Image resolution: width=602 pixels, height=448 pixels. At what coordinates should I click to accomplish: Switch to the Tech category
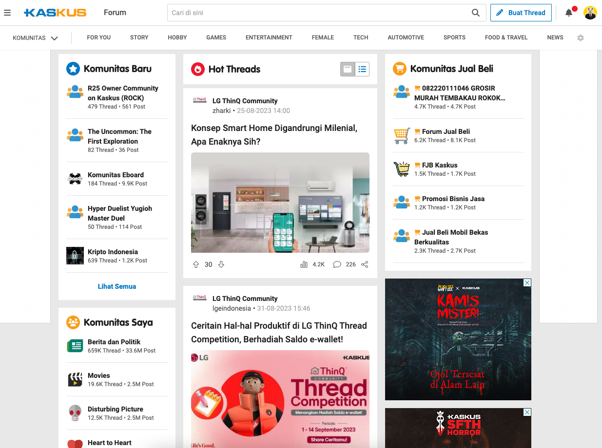(x=361, y=37)
